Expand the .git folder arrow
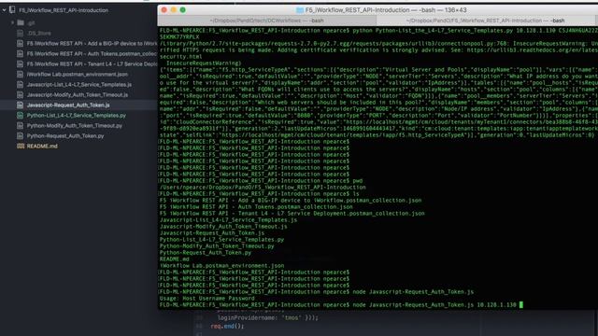598x336 pixels. point(12,22)
